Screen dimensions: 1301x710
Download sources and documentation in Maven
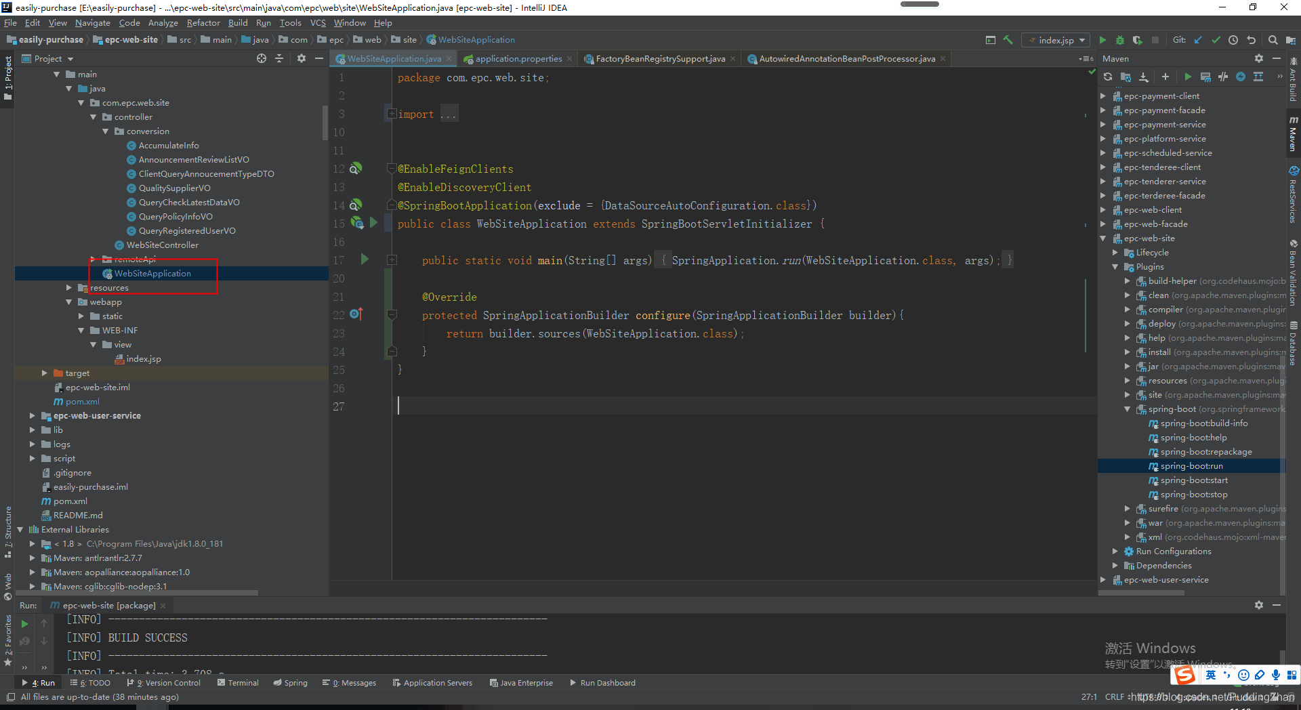(1144, 77)
